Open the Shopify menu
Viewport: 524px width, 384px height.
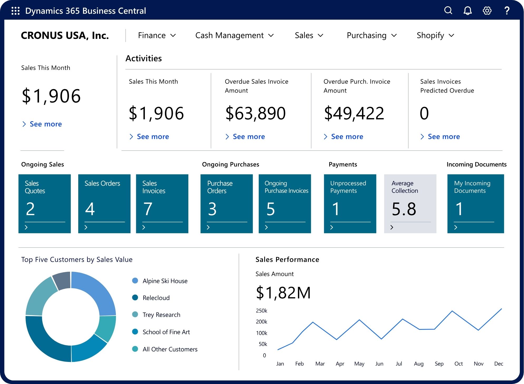435,36
